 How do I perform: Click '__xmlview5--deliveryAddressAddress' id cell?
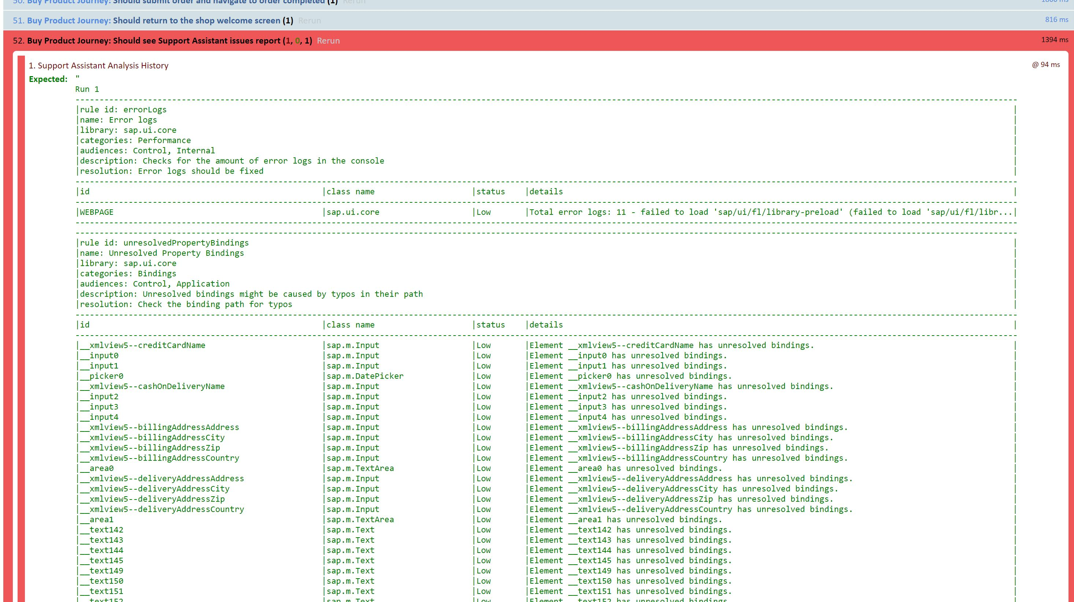pyautogui.click(x=162, y=478)
